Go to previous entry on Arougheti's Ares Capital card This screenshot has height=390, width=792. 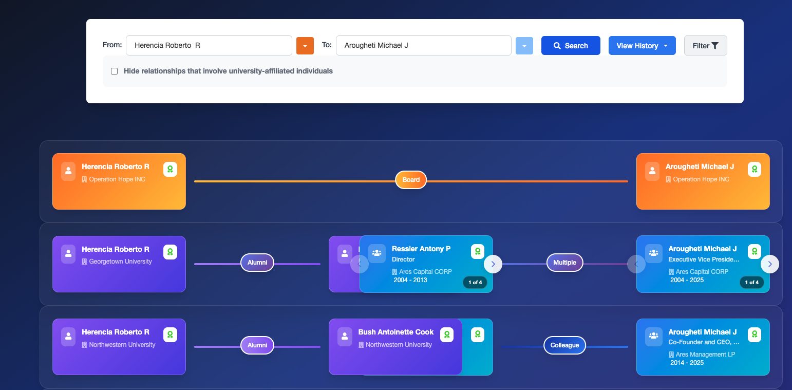pos(636,264)
